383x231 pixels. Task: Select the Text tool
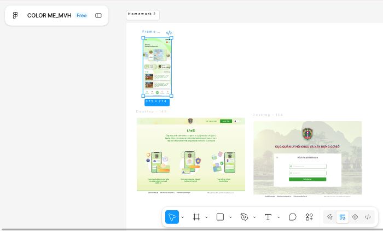268,217
